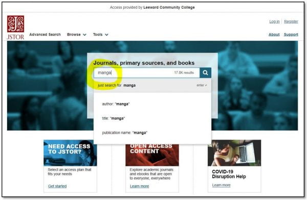The height and width of the screenshot is (200, 307).
Task: Click the COVID-19 Disruption Help heading
Action: pos(229,174)
